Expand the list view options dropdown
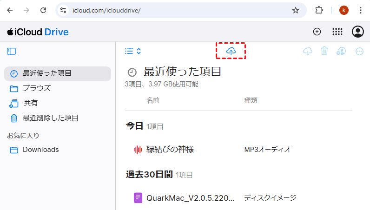The image size is (370, 210). click(133, 51)
